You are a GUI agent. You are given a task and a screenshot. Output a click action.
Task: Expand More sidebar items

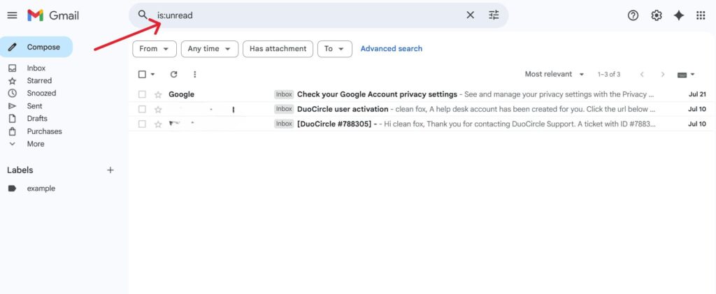click(35, 144)
